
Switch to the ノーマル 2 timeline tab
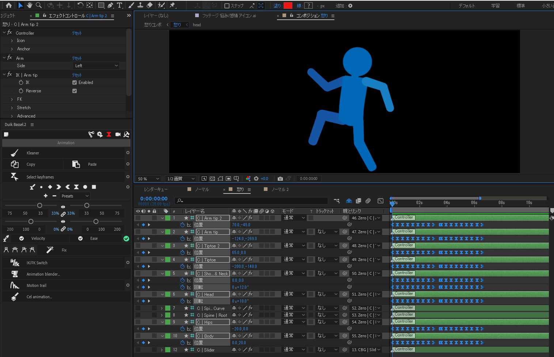(280, 189)
